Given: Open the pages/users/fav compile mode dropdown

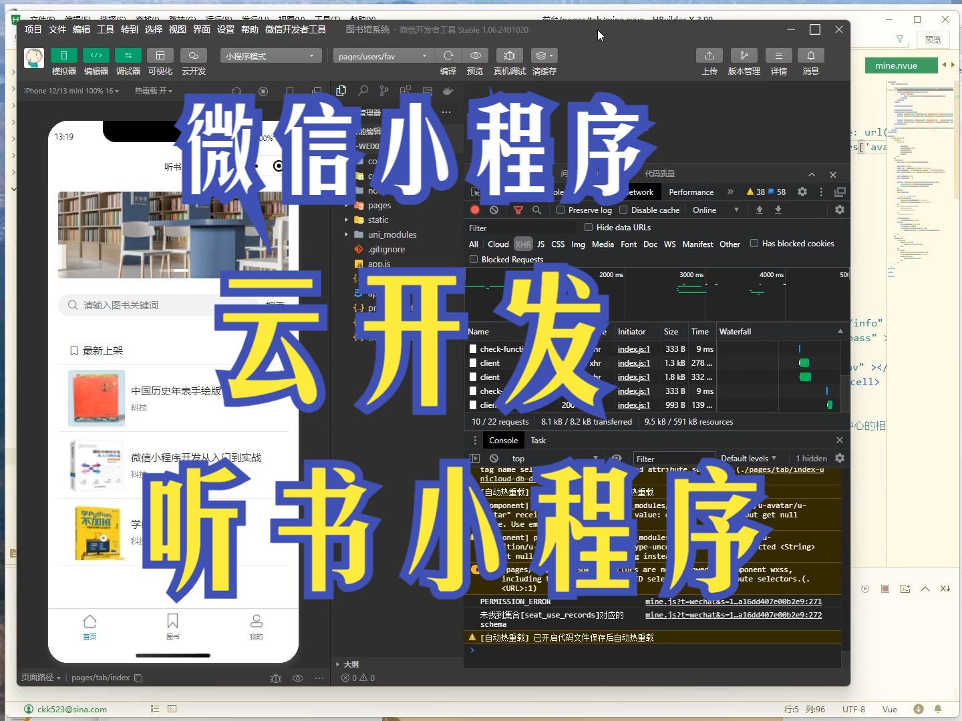Looking at the screenshot, I should tap(383, 56).
